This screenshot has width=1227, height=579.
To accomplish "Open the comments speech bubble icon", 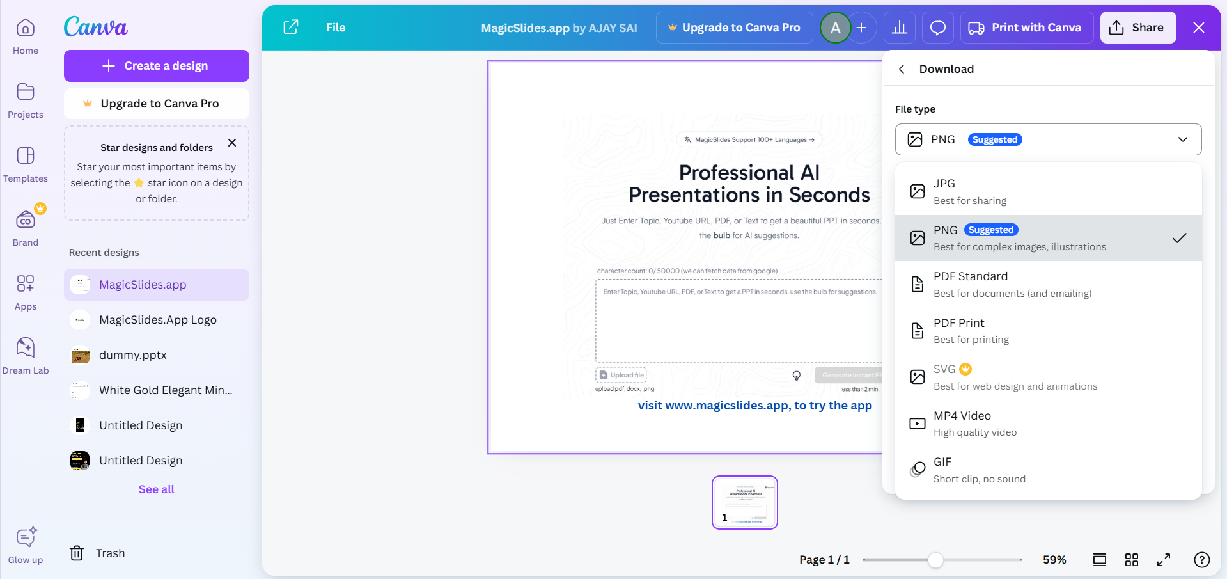I will (x=938, y=28).
